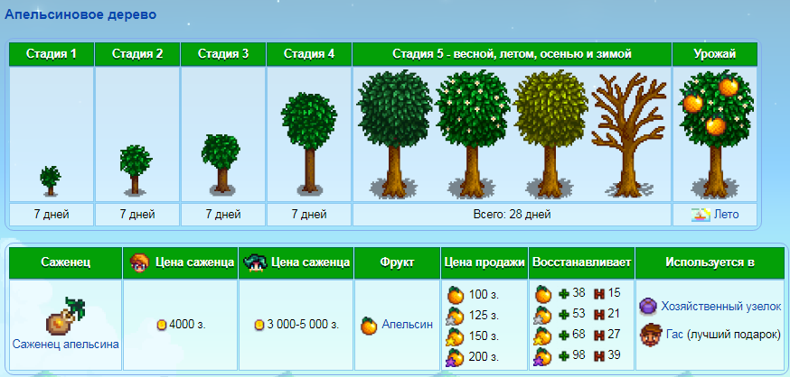Click the red-haired vendor portrait icon
The image size is (790, 377).
(138, 262)
